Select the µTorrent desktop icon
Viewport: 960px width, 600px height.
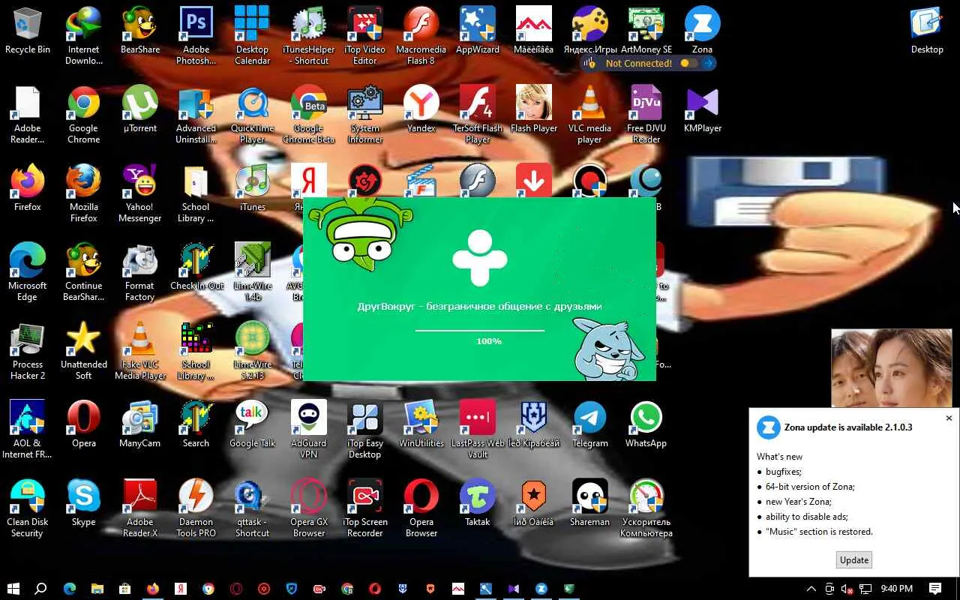pyautogui.click(x=140, y=109)
